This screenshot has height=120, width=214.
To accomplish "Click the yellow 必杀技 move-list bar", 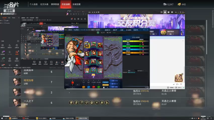I will (136, 41).
